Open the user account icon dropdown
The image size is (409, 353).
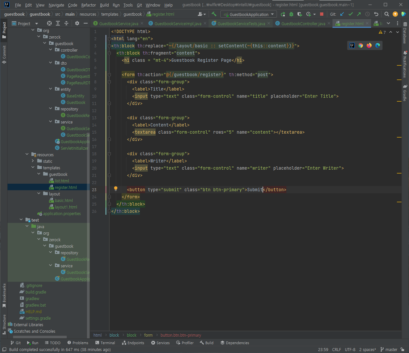(202, 14)
